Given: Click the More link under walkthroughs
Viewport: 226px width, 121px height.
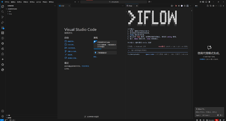Looking at the screenshot, I should tap(95, 57).
